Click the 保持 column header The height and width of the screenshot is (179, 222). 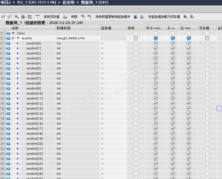136,28
